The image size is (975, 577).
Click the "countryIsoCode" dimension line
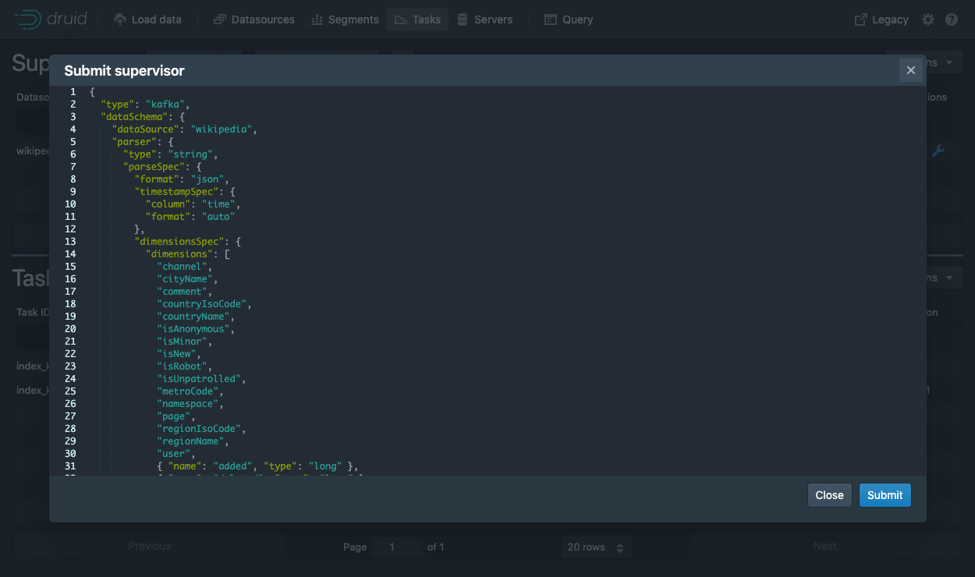coord(204,304)
